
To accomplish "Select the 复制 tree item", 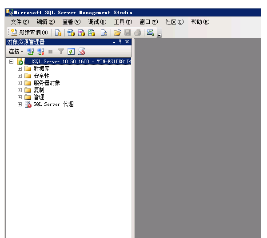I will pos(39,90).
